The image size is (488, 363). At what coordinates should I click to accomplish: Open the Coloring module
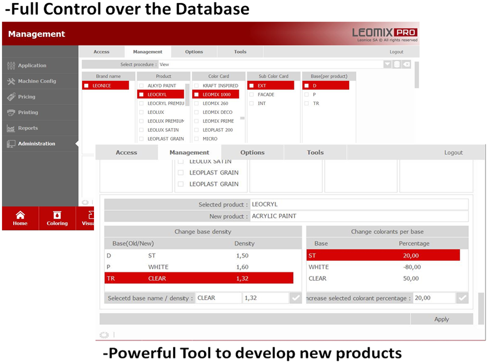tap(57, 218)
